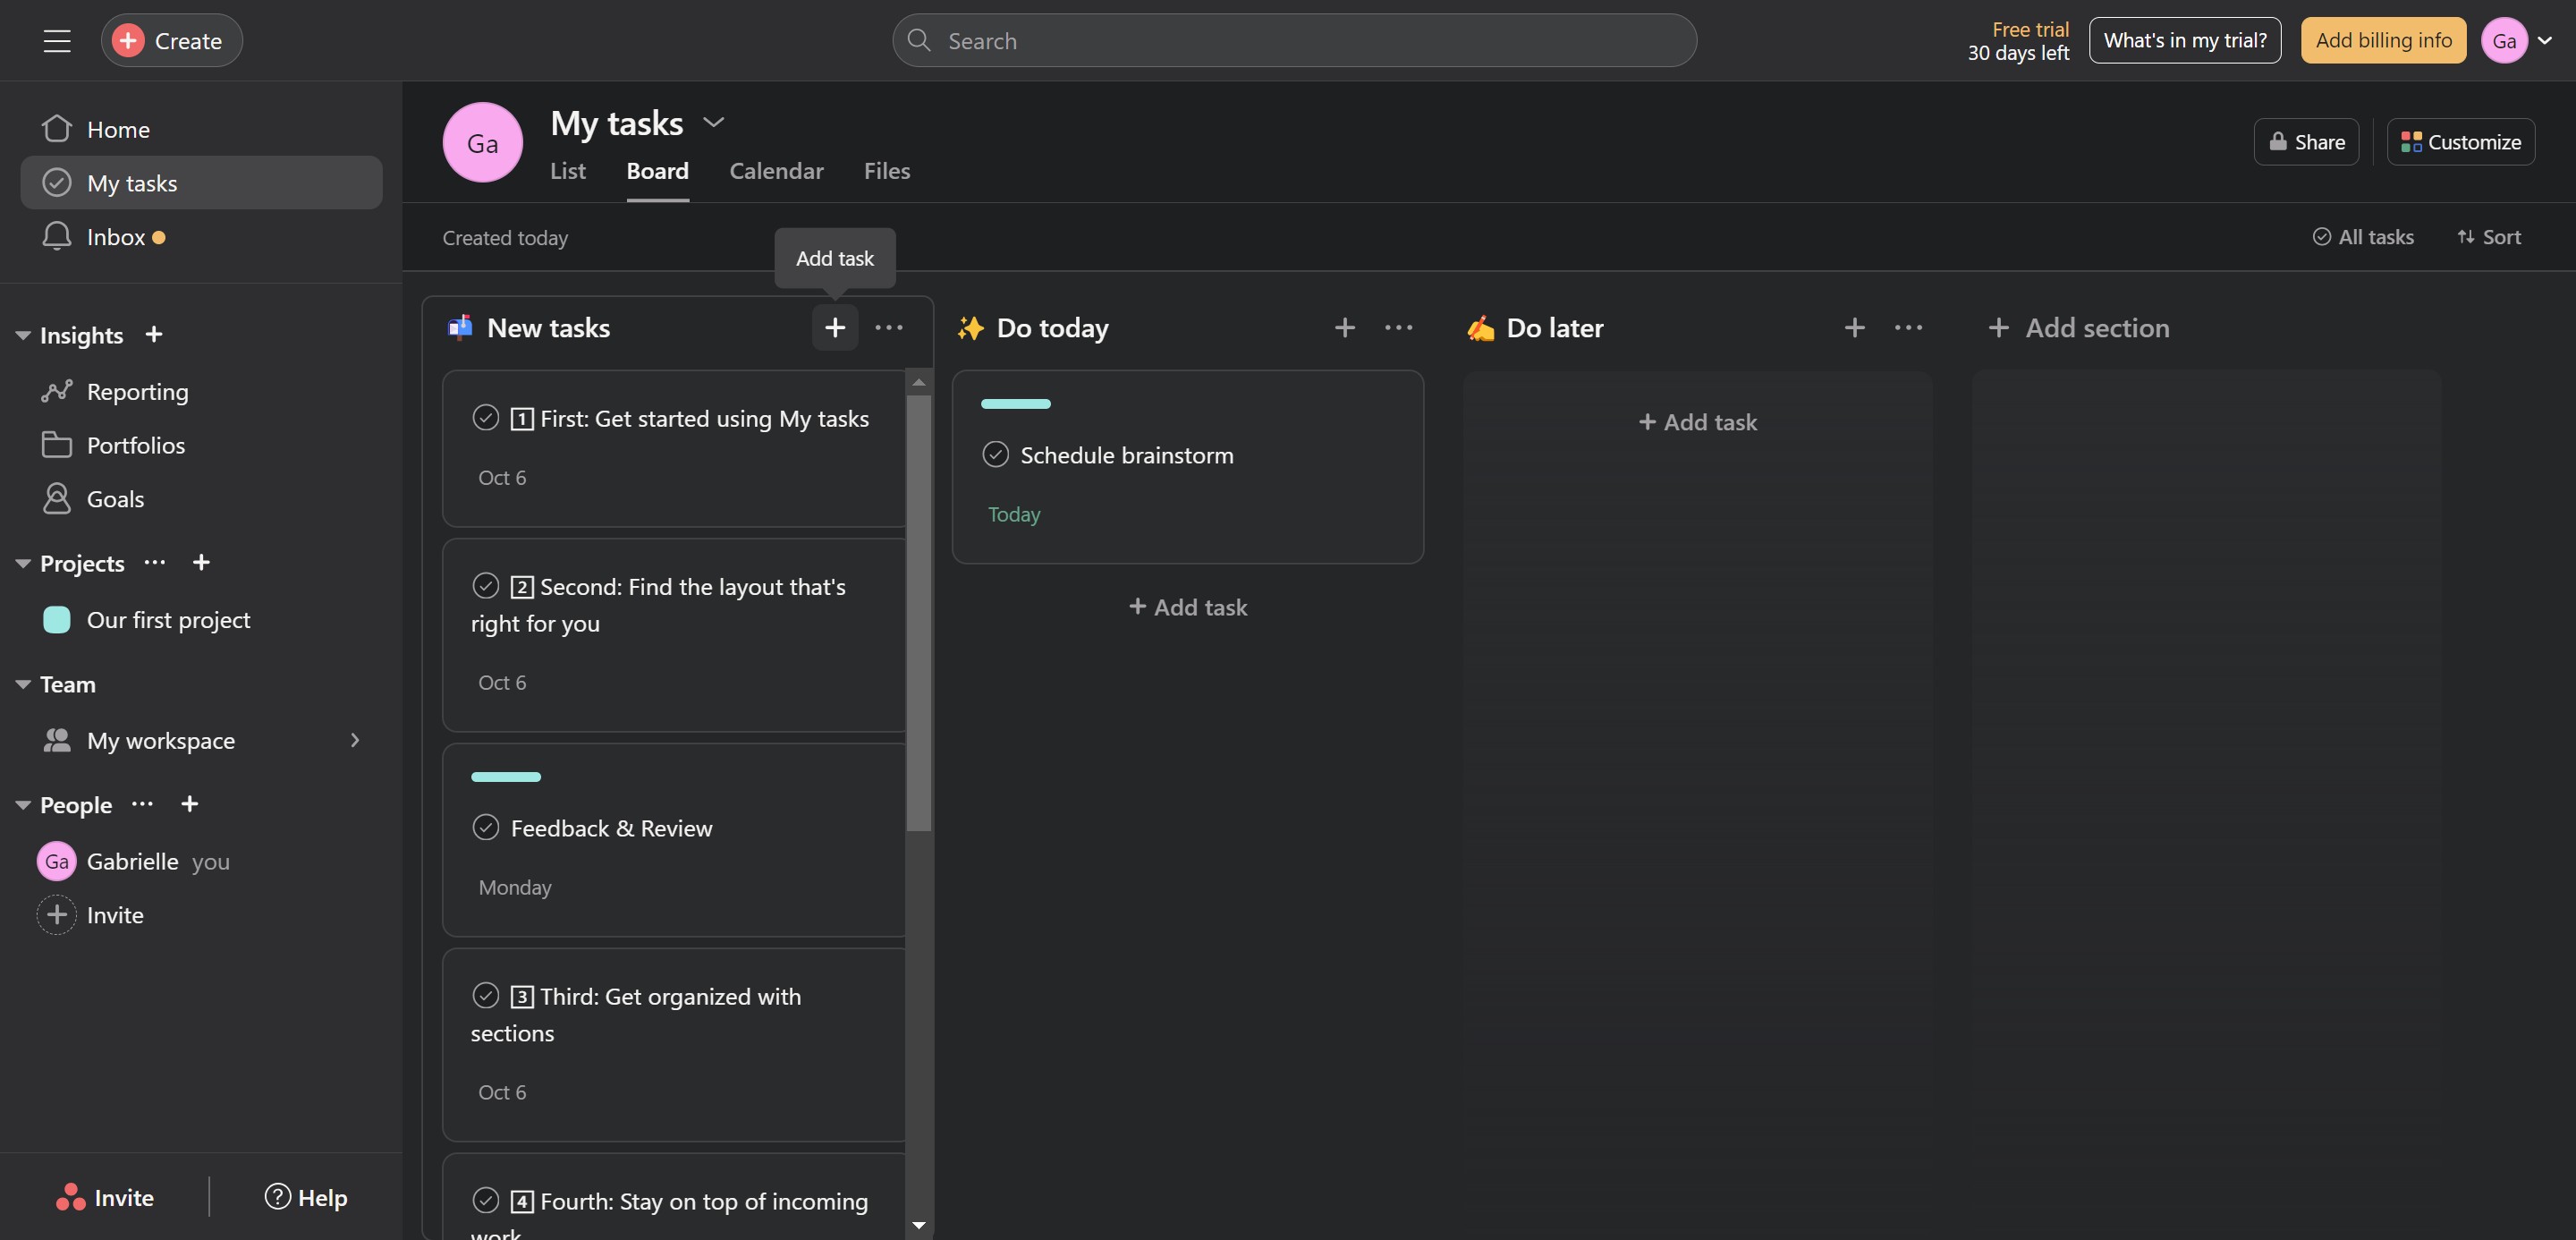Open Inbox bell icon in sidebar
Image resolution: width=2576 pixels, height=1240 pixels.
coord(57,237)
